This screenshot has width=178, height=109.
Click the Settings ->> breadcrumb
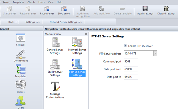(33, 22)
